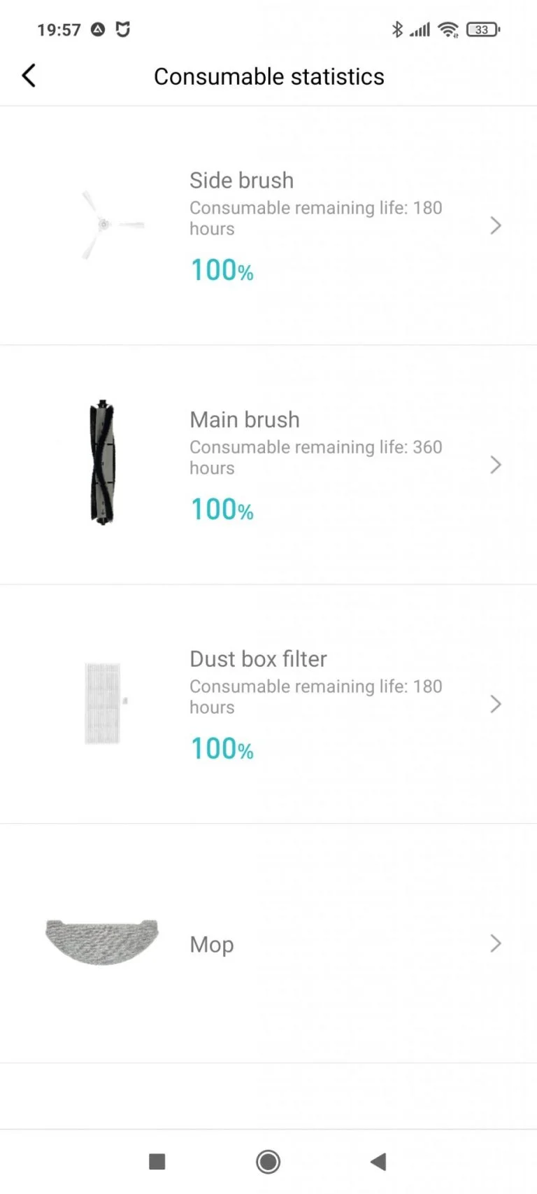Tap the Main brush product image
This screenshot has width=537, height=1194.
pyautogui.click(x=102, y=462)
